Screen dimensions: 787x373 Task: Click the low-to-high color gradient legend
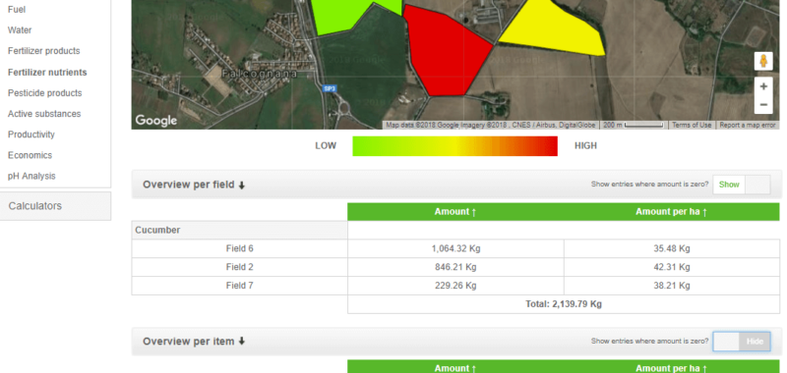click(454, 146)
